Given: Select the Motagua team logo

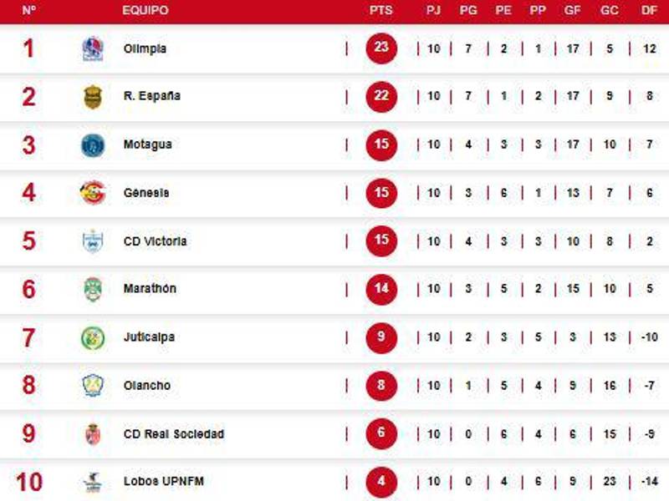Looking at the screenshot, I should coord(93,145).
